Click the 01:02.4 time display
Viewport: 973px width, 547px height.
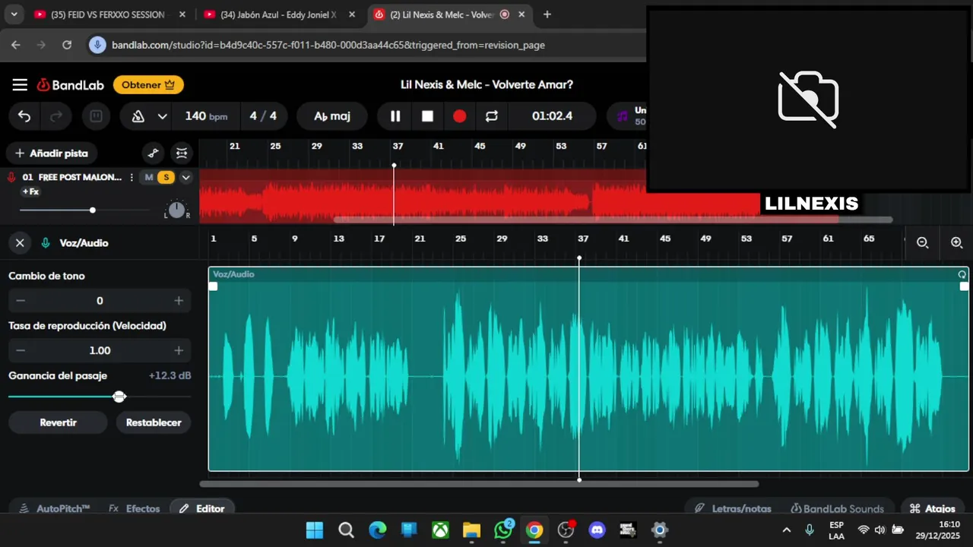(x=552, y=116)
